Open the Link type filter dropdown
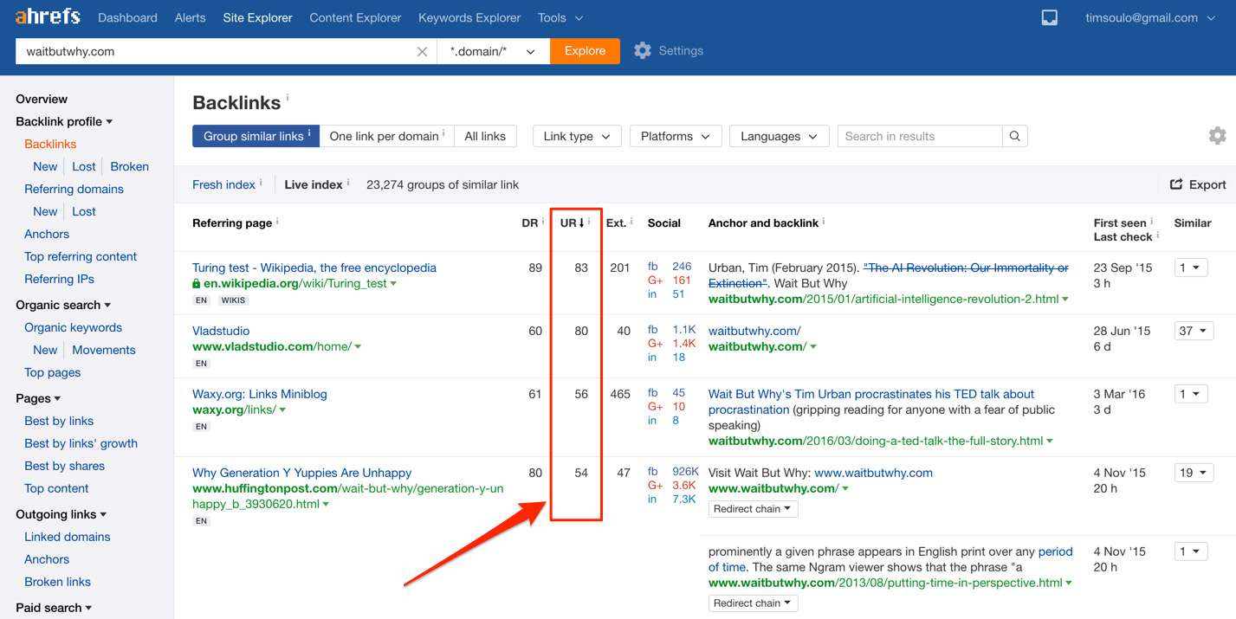1236x619 pixels. pos(577,136)
